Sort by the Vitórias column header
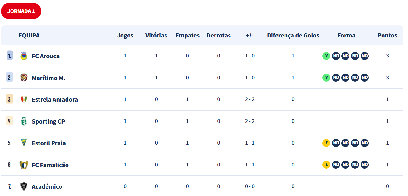This screenshot has width=408, height=196. pos(156,36)
